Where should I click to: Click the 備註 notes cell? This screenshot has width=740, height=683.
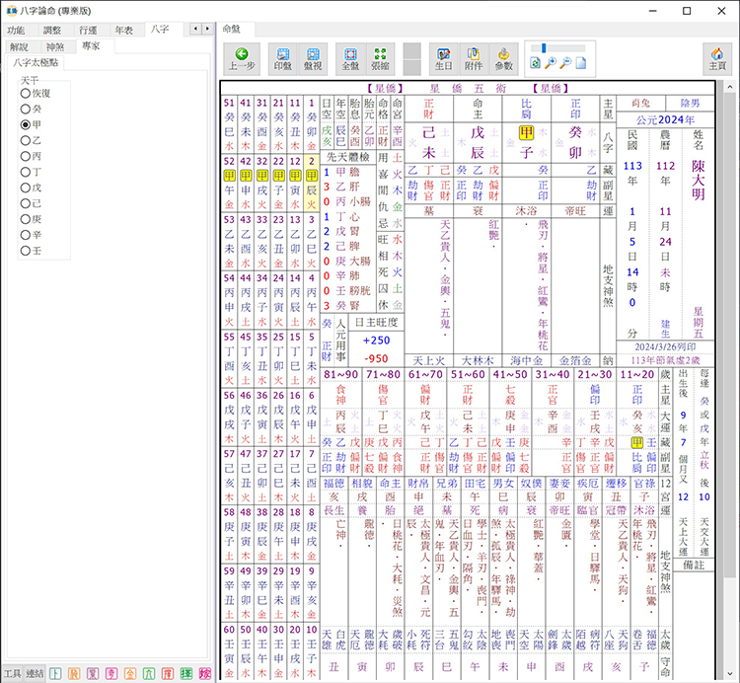tap(694, 565)
